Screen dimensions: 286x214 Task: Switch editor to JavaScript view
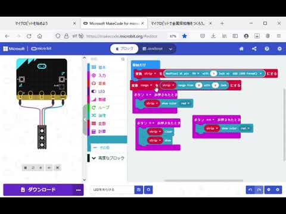click(153, 49)
